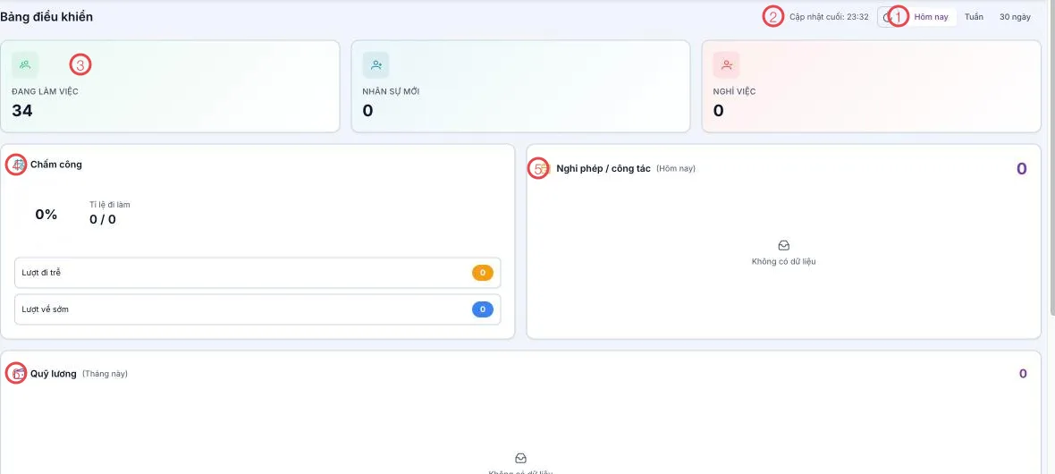The height and width of the screenshot is (474, 1055).
Task: Click the 0 / 0 attendance ratio
Action: (102, 219)
